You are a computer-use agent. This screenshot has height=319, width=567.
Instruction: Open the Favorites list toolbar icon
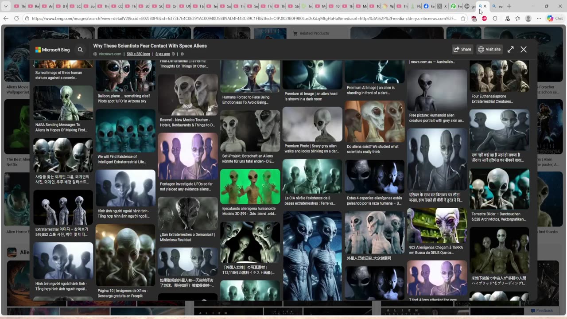point(517,19)
